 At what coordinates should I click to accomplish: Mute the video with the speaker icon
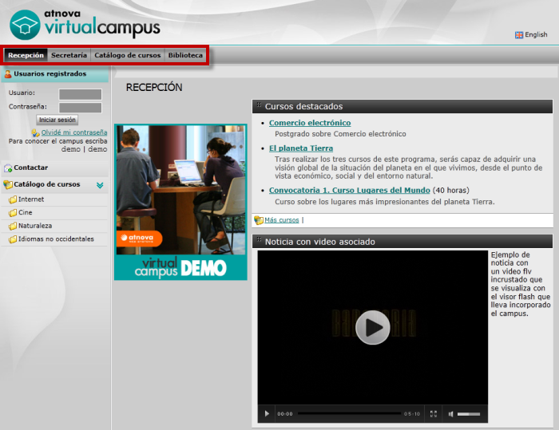coord(451,414)
